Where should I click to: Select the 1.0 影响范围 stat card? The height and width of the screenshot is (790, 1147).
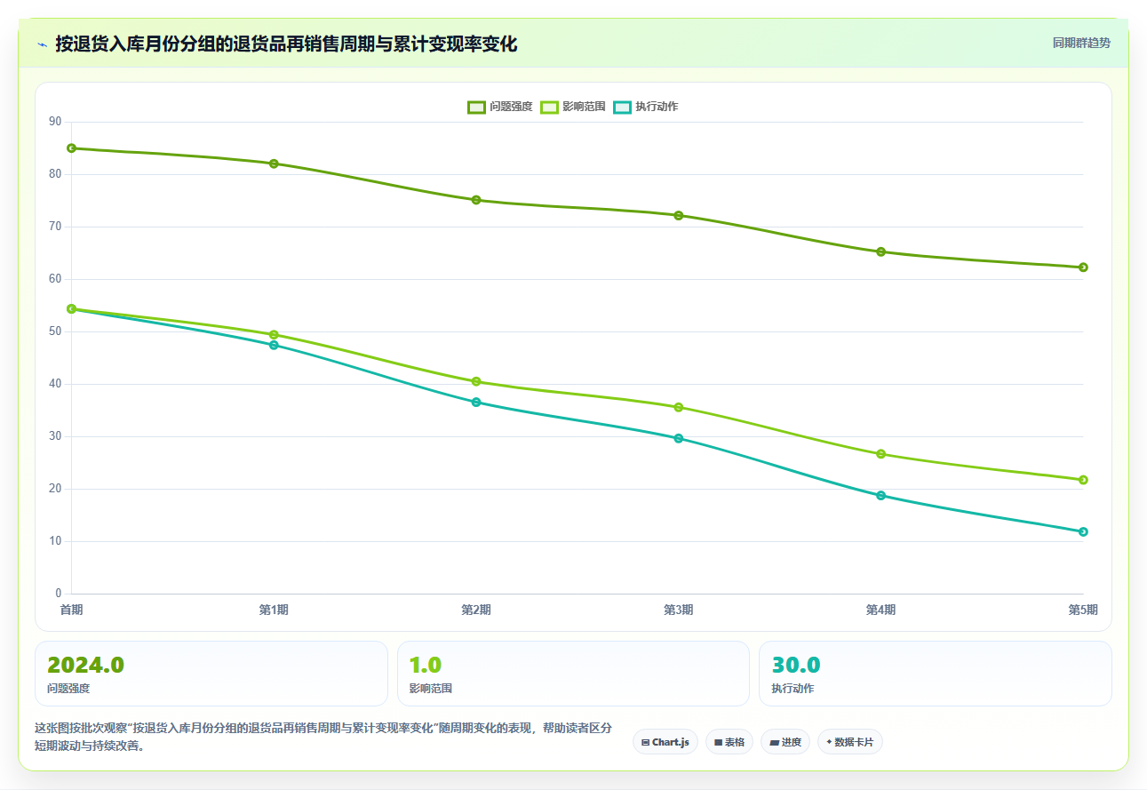573,674
